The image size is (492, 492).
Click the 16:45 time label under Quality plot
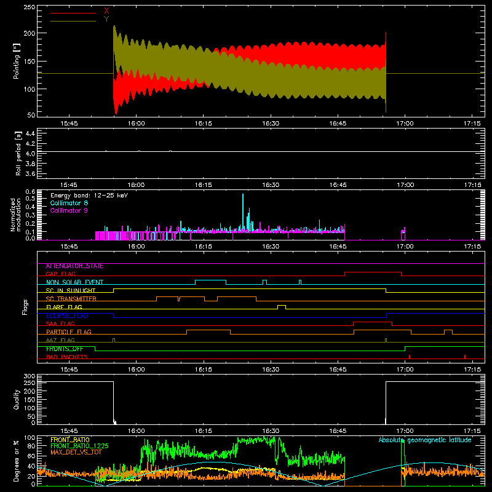[338, 431]
